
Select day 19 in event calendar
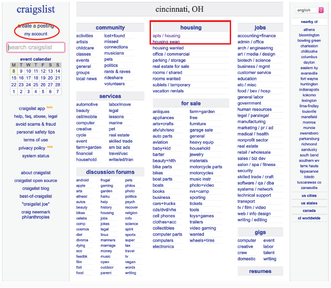pos(43,78)
